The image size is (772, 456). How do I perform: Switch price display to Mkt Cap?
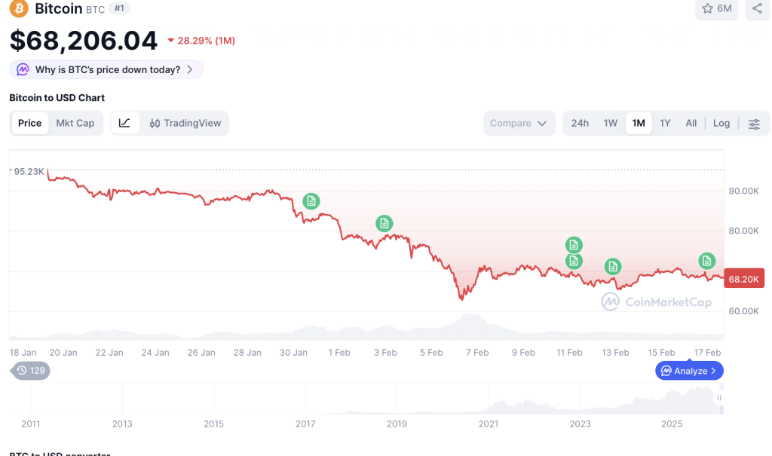coord(75,123)
